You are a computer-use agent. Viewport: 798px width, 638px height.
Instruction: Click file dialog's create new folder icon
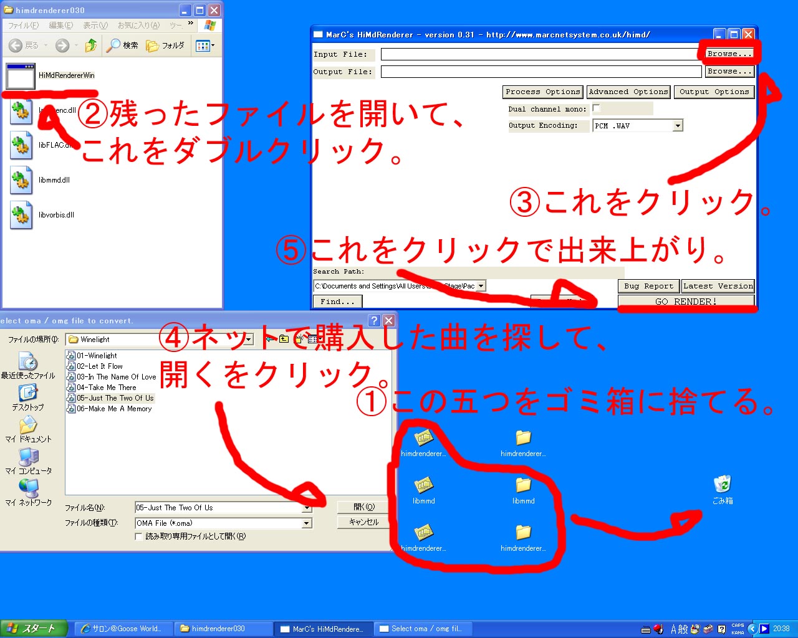pos(299,340)
